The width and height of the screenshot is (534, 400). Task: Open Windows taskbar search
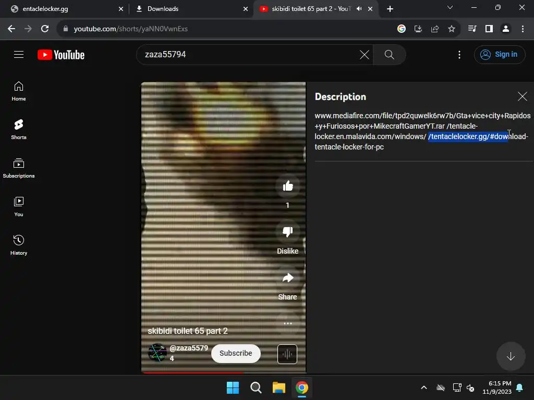256,387
